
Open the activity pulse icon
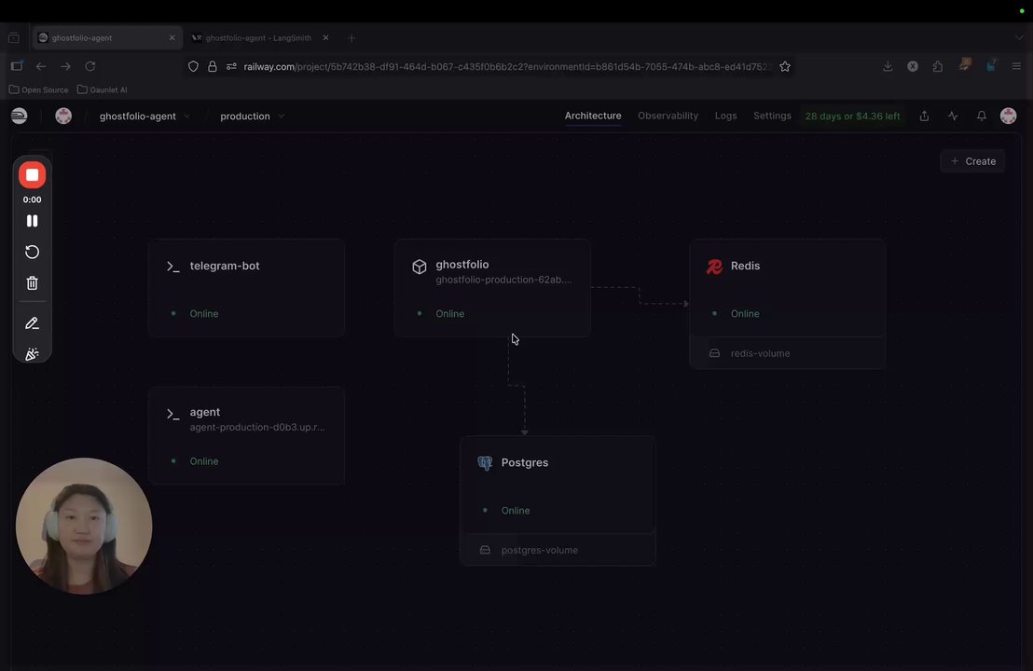coord(953,116)
